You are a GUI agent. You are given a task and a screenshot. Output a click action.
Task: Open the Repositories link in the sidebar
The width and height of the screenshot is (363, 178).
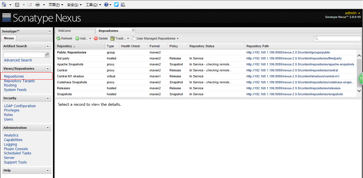click(14, 76)
